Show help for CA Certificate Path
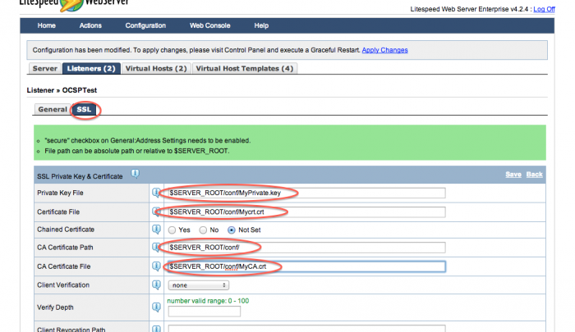The image size is (575, 332). 156,247
